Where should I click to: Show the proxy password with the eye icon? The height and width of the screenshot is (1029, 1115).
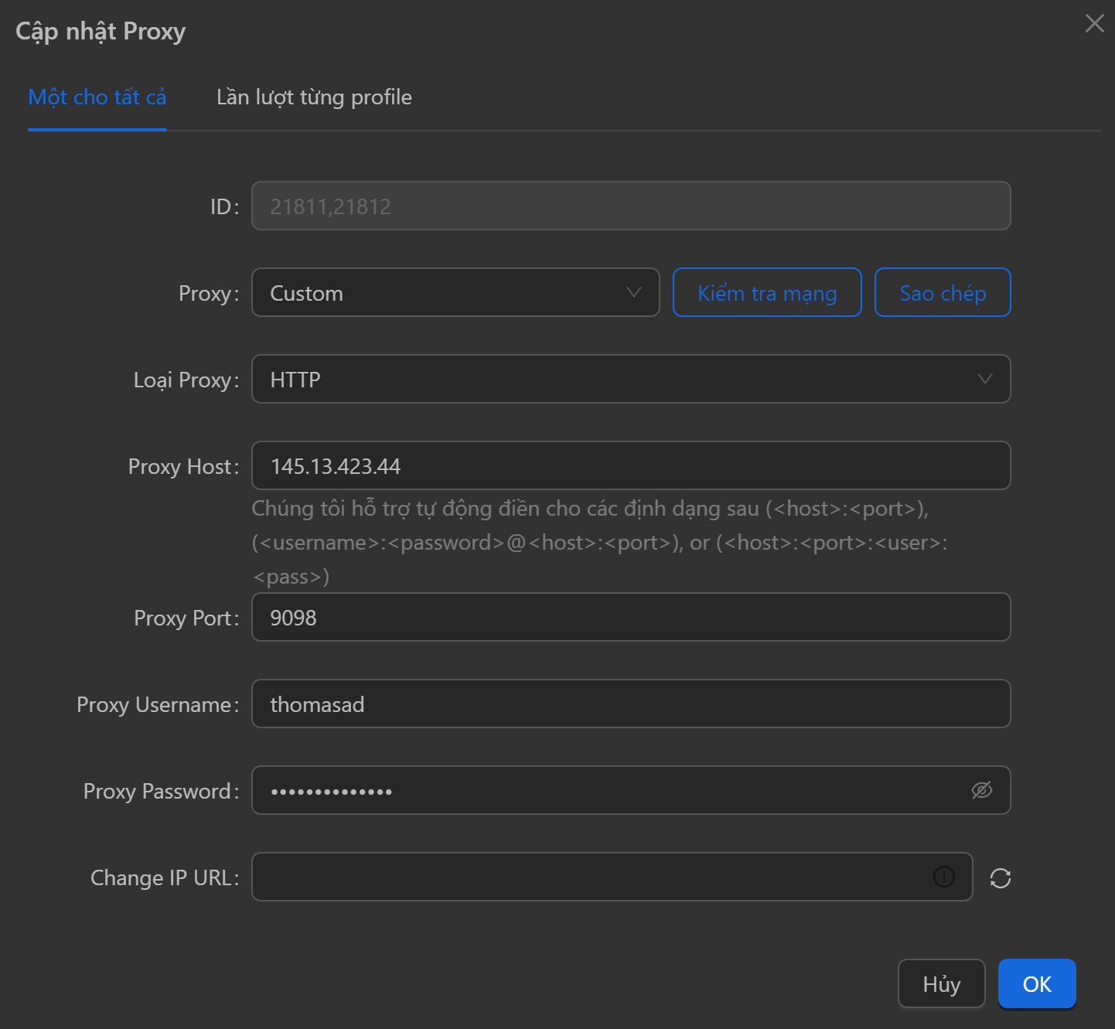[981, 790]
